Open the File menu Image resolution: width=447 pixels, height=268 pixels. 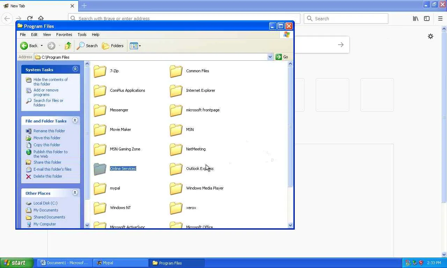point(23,35)
